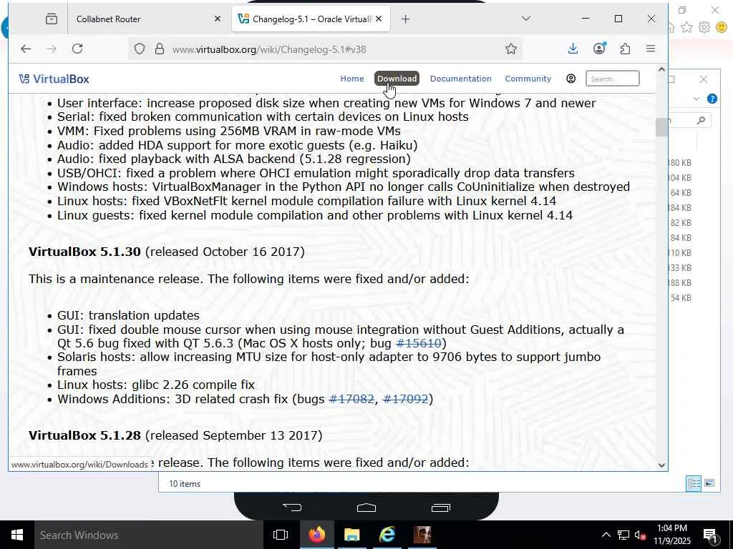
Task: Click the search magnifier in the background file window
Action: (701, 120)
